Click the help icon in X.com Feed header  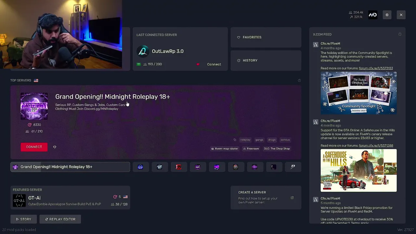[400, 34]
